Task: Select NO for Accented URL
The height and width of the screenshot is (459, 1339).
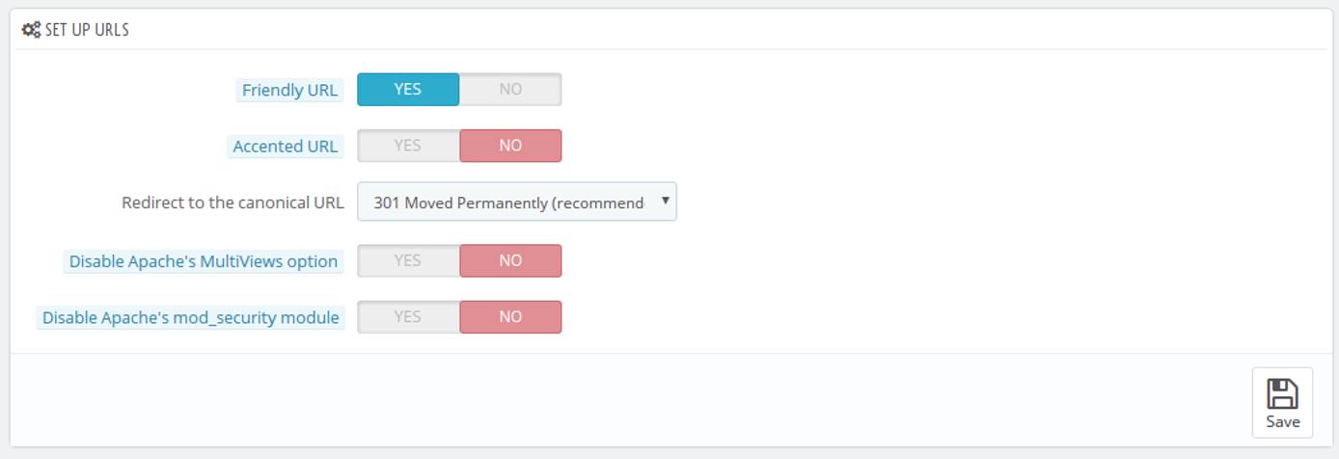Action: pos(510,146)
